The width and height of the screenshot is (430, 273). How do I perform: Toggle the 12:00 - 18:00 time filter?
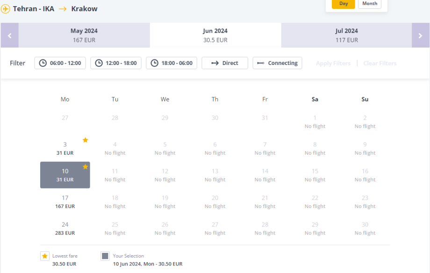click(x=116, y=63)
